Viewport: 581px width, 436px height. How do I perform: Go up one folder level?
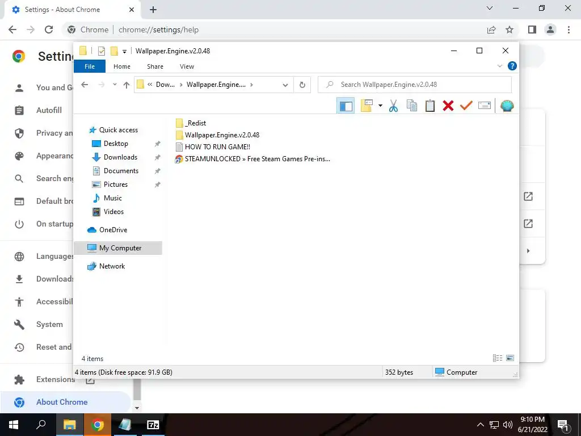click(127, 85)
